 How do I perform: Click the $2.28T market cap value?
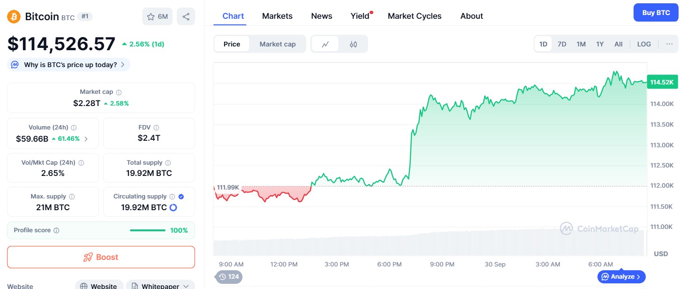point(87,103)
